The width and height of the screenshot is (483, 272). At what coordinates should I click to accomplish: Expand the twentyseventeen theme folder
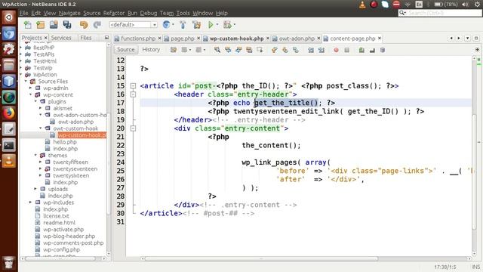(x=40, y=168)
